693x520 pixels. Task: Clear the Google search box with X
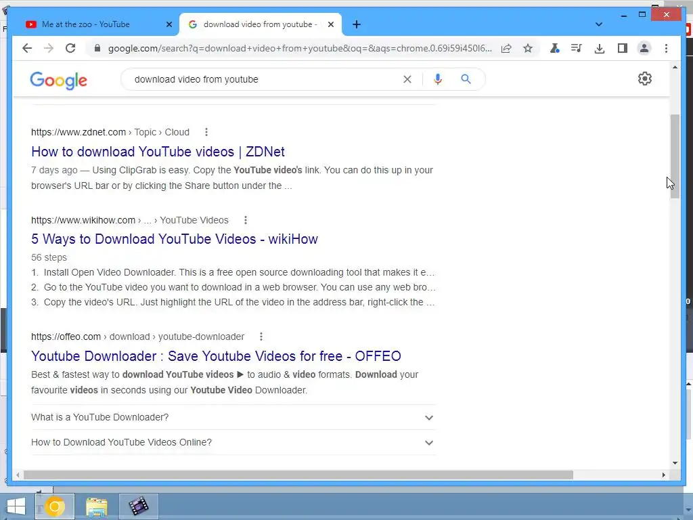[x=407, y=79]
